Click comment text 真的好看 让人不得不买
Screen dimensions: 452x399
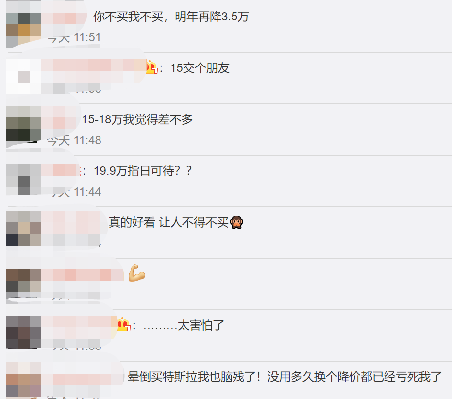(168, 222)
